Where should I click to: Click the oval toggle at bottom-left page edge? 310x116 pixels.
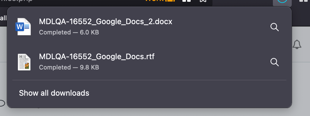2,103
